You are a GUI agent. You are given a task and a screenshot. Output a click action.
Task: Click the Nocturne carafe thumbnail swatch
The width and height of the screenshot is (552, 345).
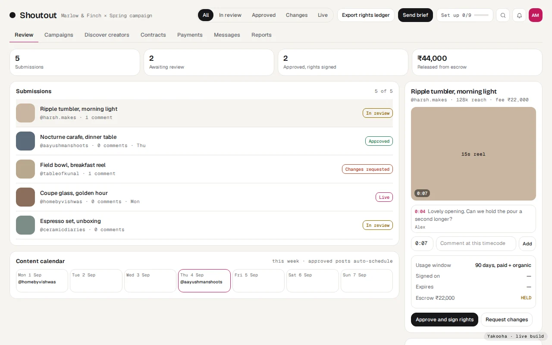point(25,141)
